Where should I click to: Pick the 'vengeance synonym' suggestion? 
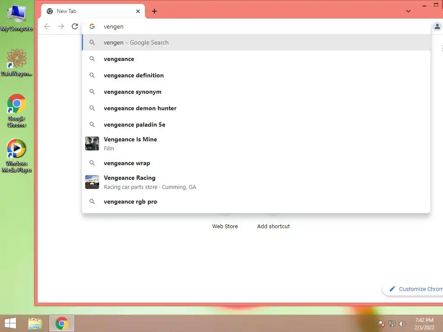[x=256, y=92]
